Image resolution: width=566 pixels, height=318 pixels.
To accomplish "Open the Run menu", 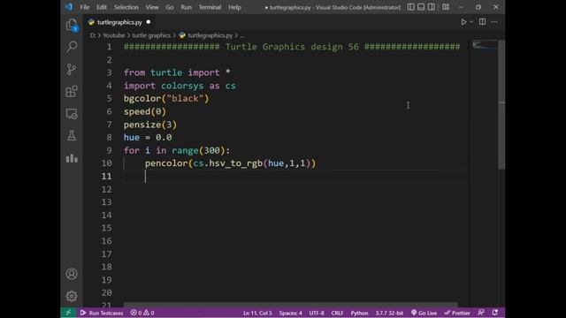I will click(187, 7).
